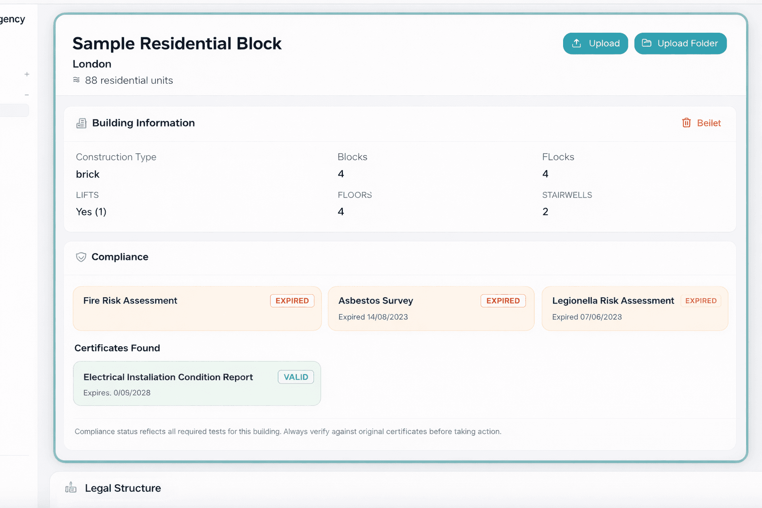This screenshot has height=508, width=762.
Task: Open the Asbestos Survey card
Action: pos(431,309)
